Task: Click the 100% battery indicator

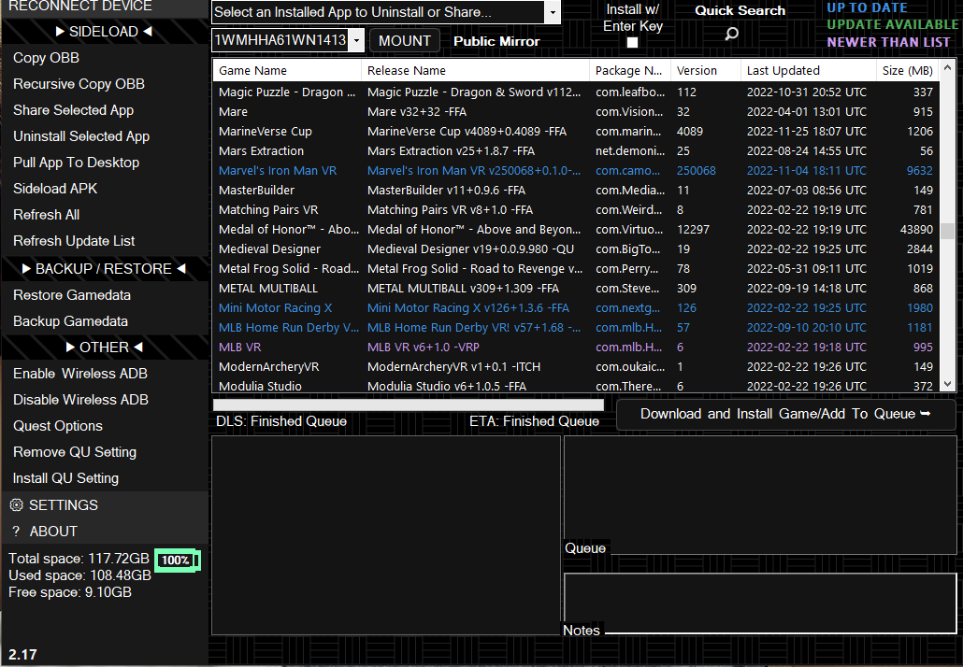Action: click(x=177, y=560)
